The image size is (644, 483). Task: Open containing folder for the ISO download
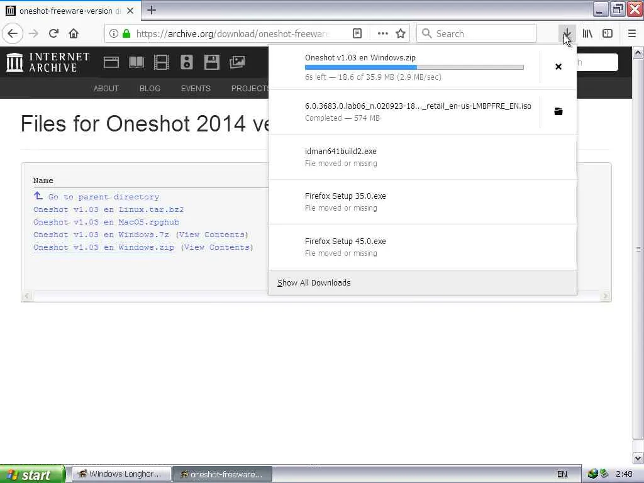pyautogui.click(x=558, y=112)
